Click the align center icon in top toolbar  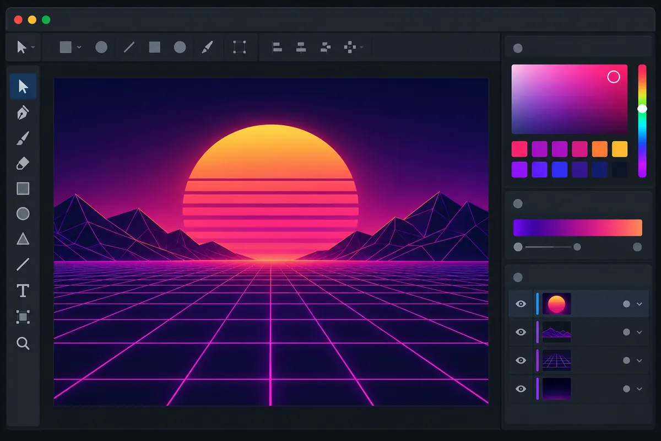tap(301, 47)
